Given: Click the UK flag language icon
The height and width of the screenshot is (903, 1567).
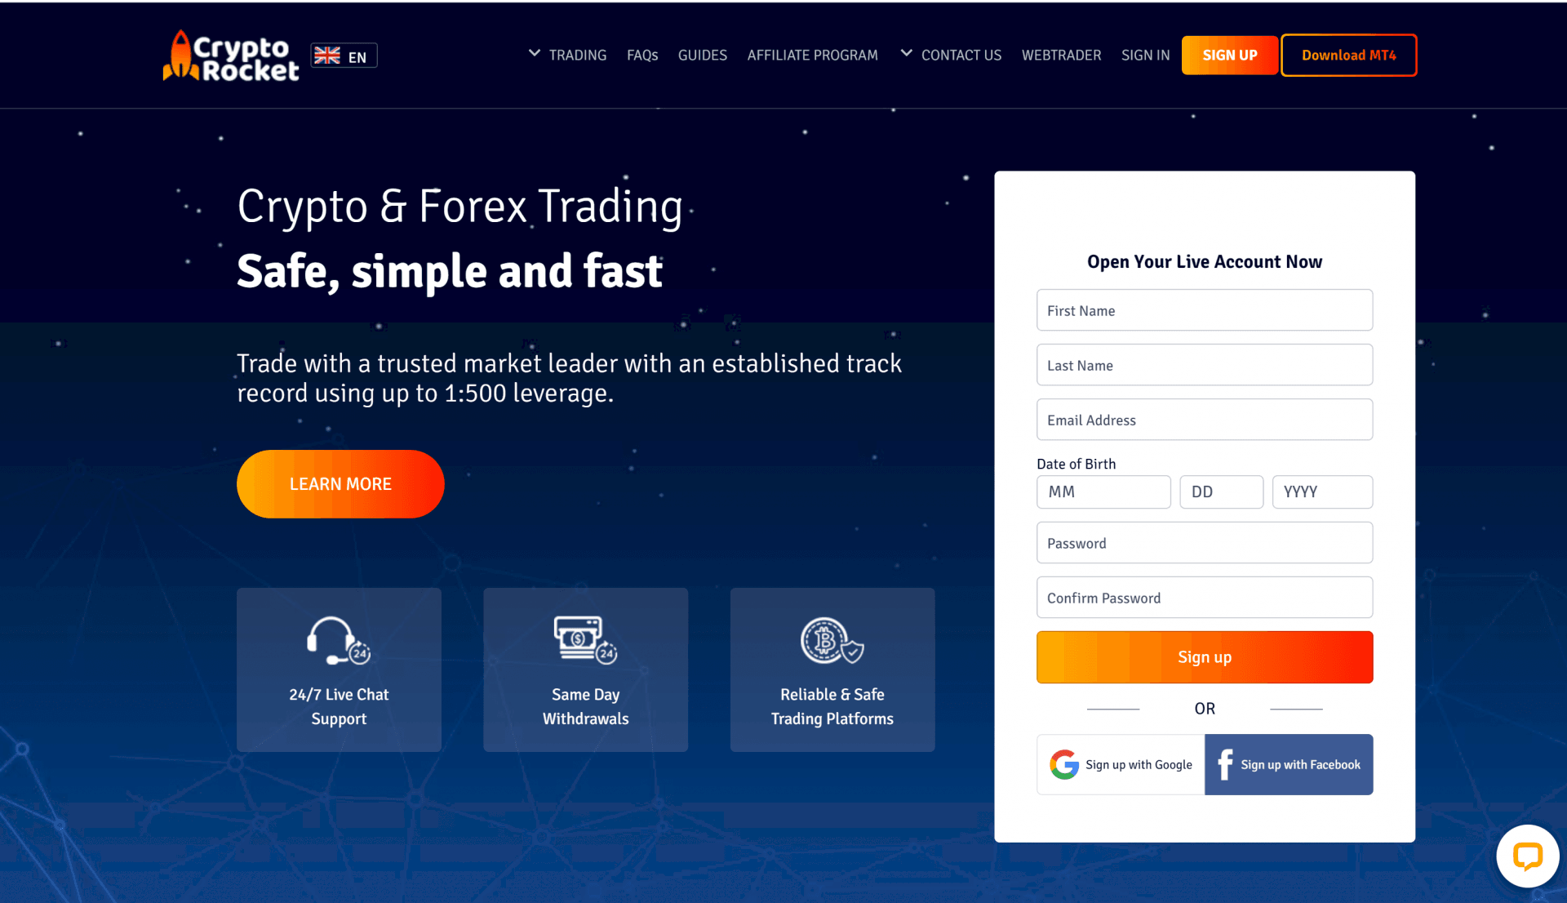Looking at the screenshot, I should (330, 55).
